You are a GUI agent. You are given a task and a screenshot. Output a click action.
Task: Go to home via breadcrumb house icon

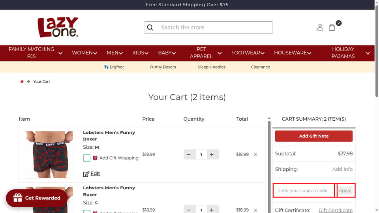coord(22,82)
